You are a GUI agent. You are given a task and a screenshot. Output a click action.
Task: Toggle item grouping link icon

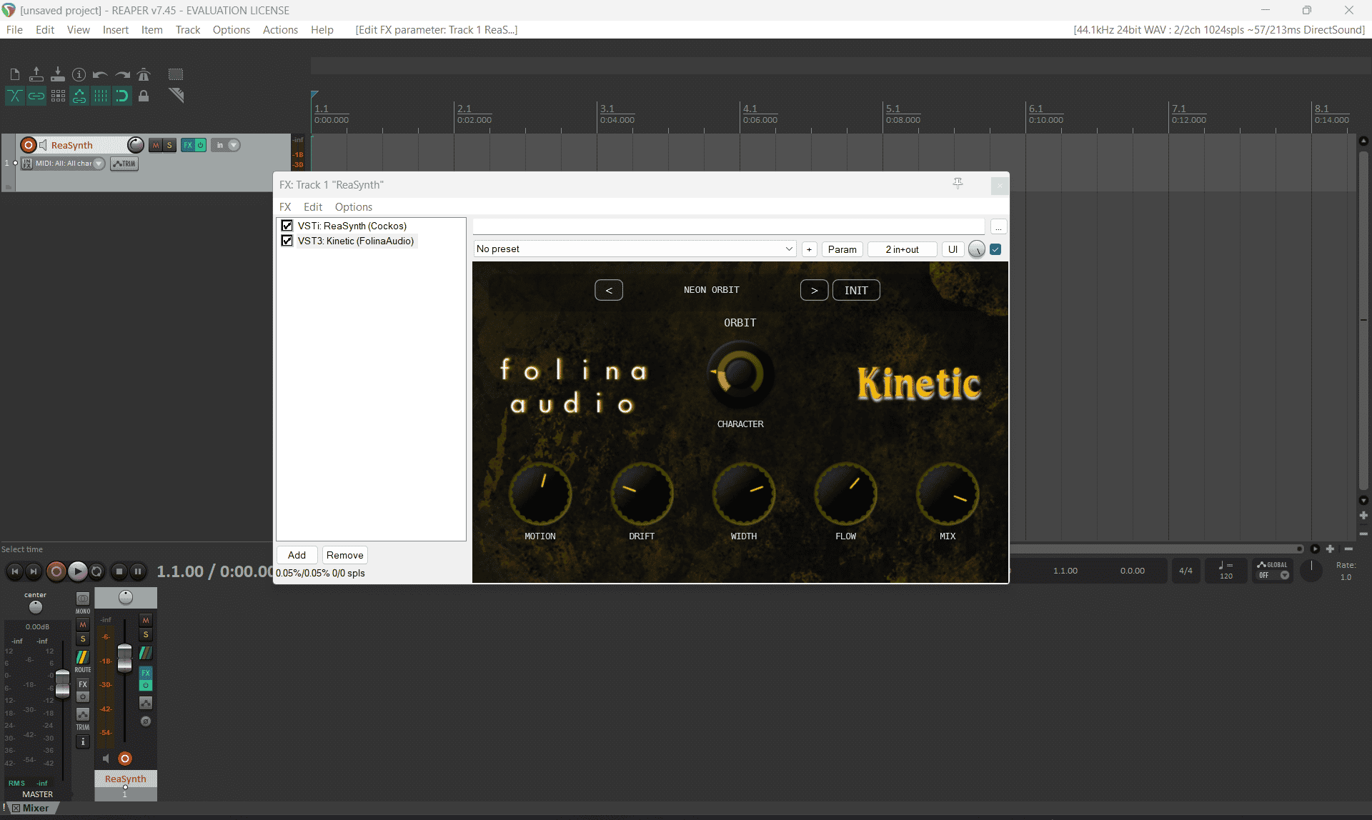click(x=36, y=96)
